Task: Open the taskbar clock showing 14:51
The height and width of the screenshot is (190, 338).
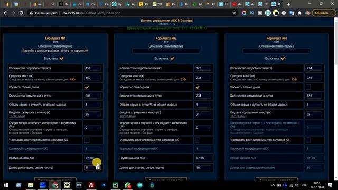Action: 317,185
